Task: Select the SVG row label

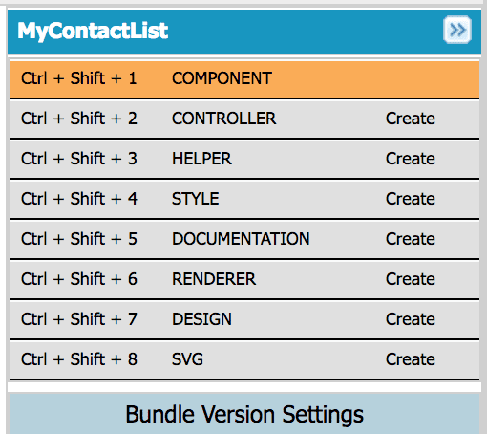Action: [187, 359]
